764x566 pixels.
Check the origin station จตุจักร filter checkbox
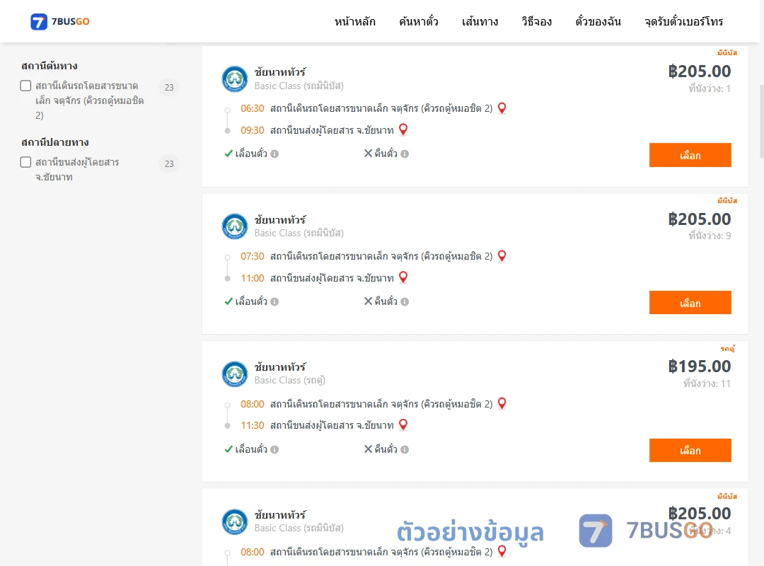point(26,86)
